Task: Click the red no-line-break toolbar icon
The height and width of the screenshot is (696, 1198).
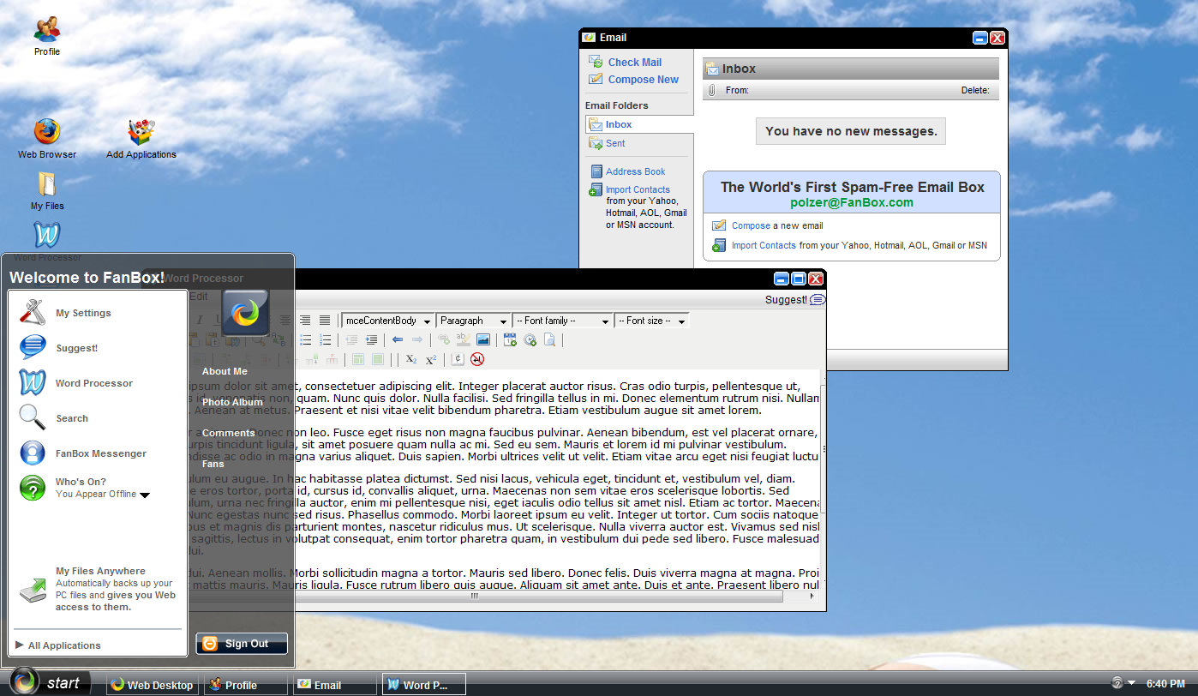Action: point(477,360)
